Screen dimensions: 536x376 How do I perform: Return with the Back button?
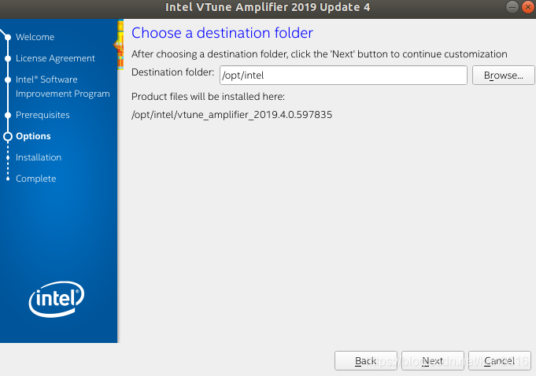point(366,360)
